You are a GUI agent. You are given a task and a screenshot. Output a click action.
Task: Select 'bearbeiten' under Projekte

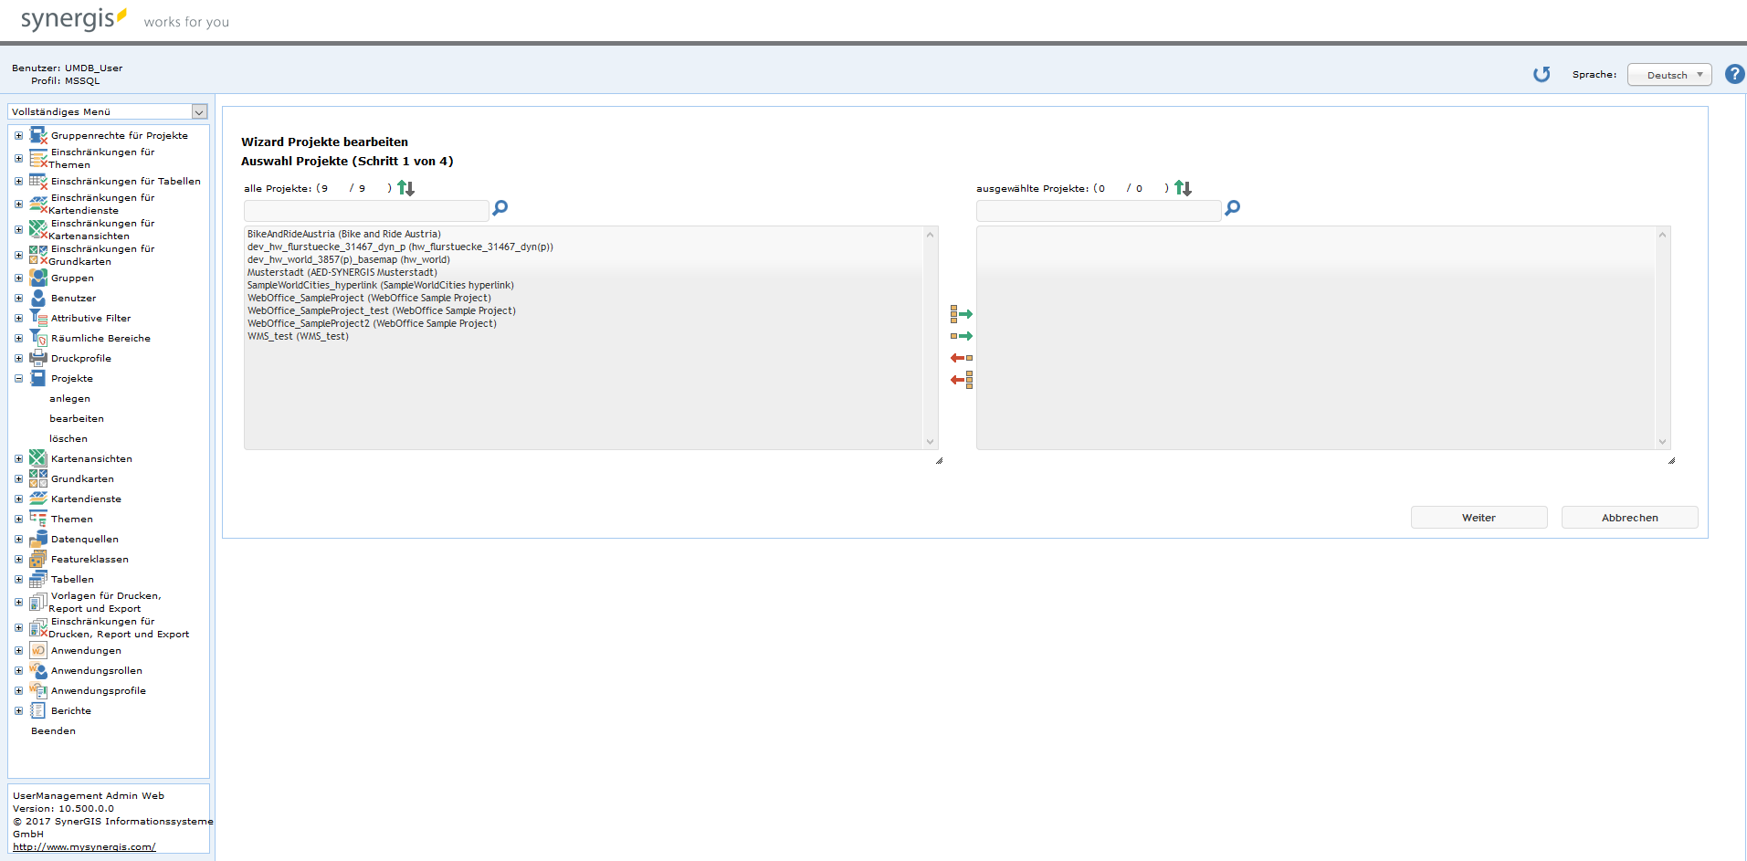tap(77, 418)
